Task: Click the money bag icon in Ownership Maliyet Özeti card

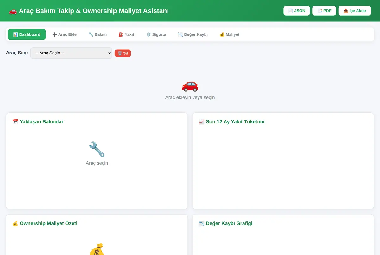Action: coord(97,249)
